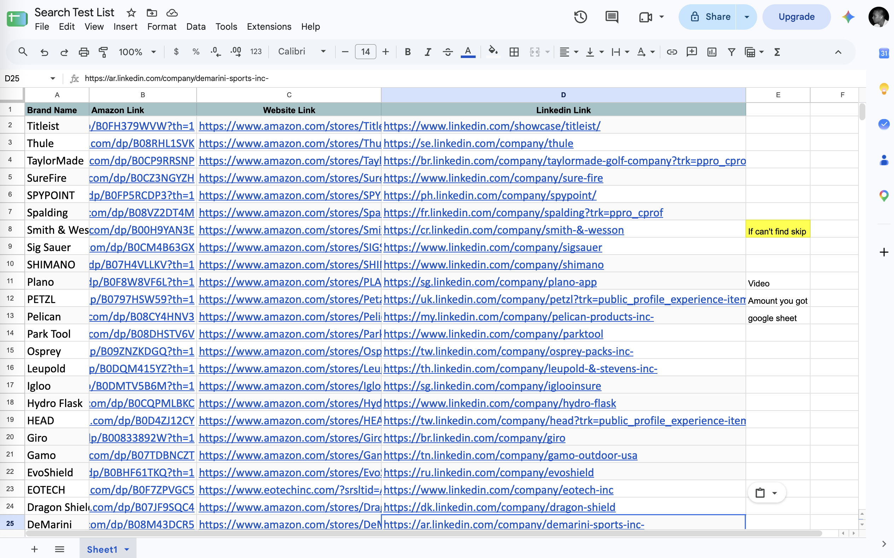Open the Extensions menu
894x558 pixels.
click(x=269, y=27)
